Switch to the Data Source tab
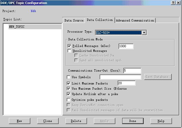 point(74,20)
